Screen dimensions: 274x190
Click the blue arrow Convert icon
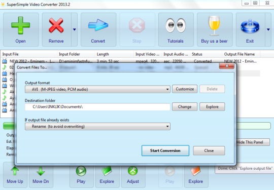pyautogui.click(x=98, y=25)
